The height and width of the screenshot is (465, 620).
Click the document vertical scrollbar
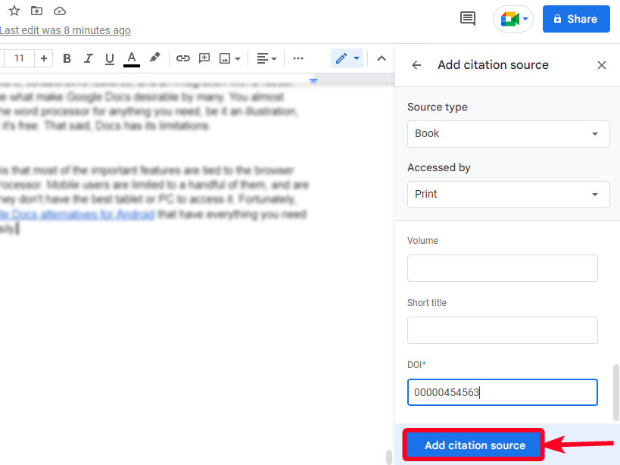[389, 457]
